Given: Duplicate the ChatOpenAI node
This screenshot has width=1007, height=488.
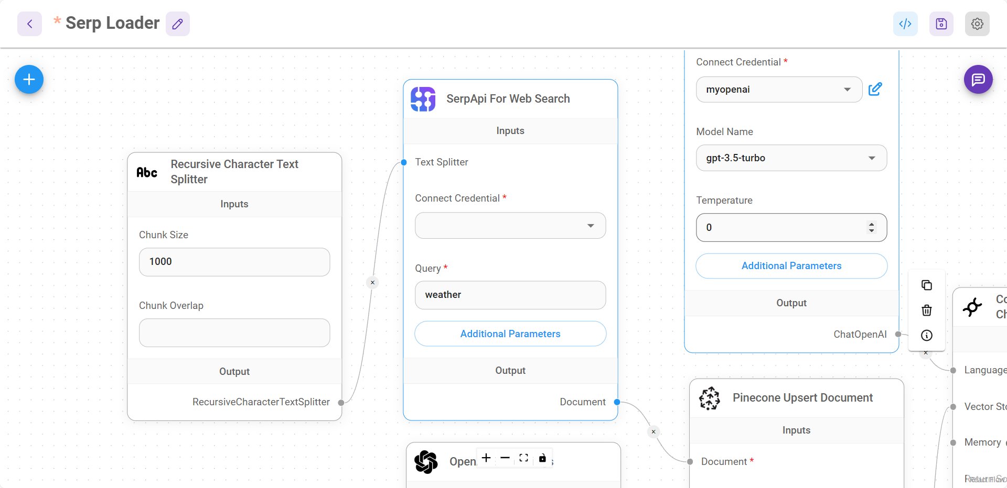Looking at the screenshot, I should click(927, 285).
